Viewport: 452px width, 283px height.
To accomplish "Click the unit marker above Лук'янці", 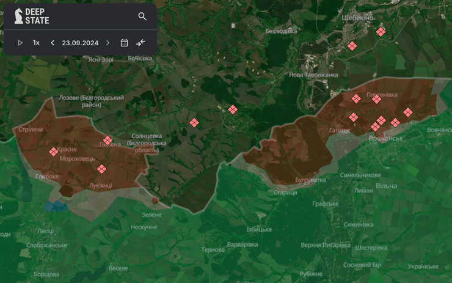I will (101, 169).
